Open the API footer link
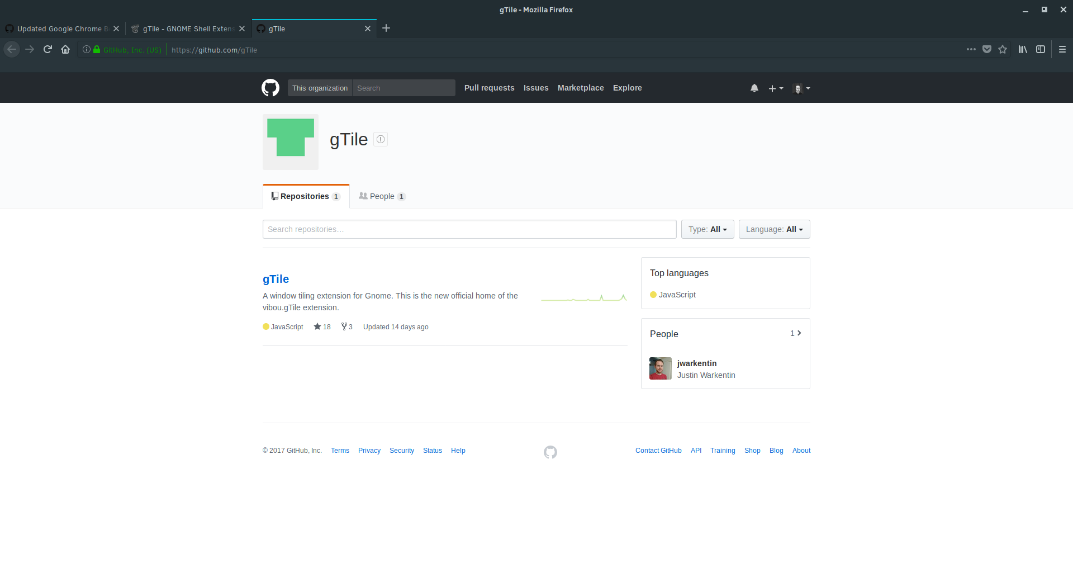 [696, 451]
